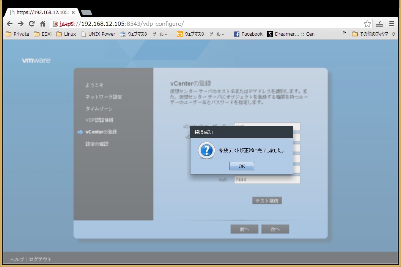
Task: Click the 接続テストが正常に完了しました message
Action: 252,151
